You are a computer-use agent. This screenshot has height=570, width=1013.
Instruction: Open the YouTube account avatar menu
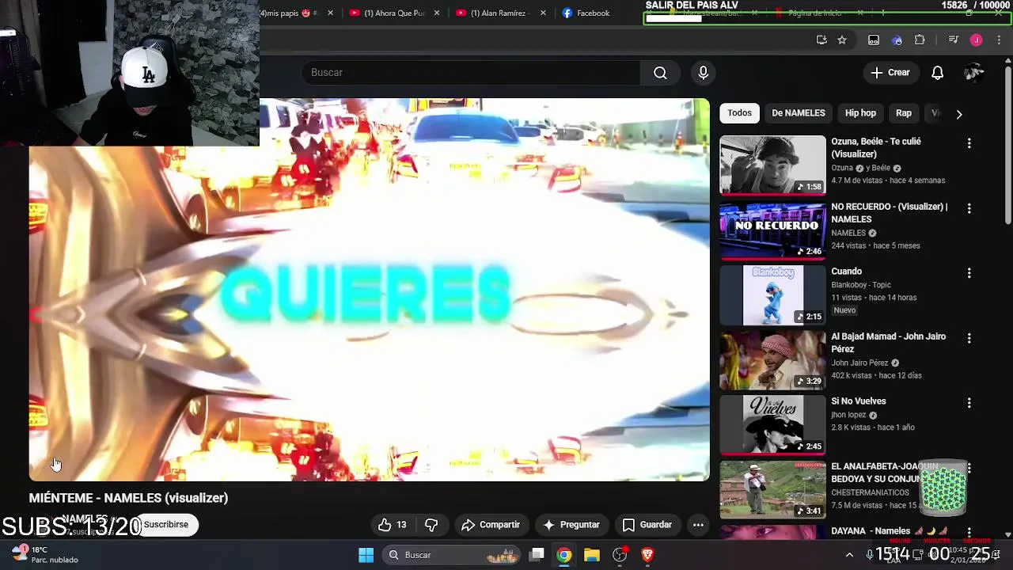click(974, 73)
